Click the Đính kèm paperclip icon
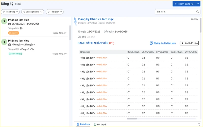Screen dimensions: 203x127 click(78, 124)
